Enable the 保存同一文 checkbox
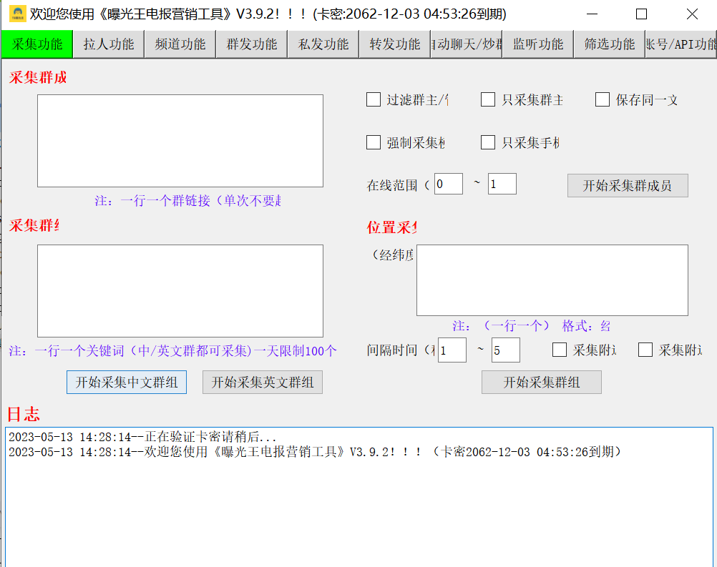This screenshot has height=567, width=717. pos(603,100)
